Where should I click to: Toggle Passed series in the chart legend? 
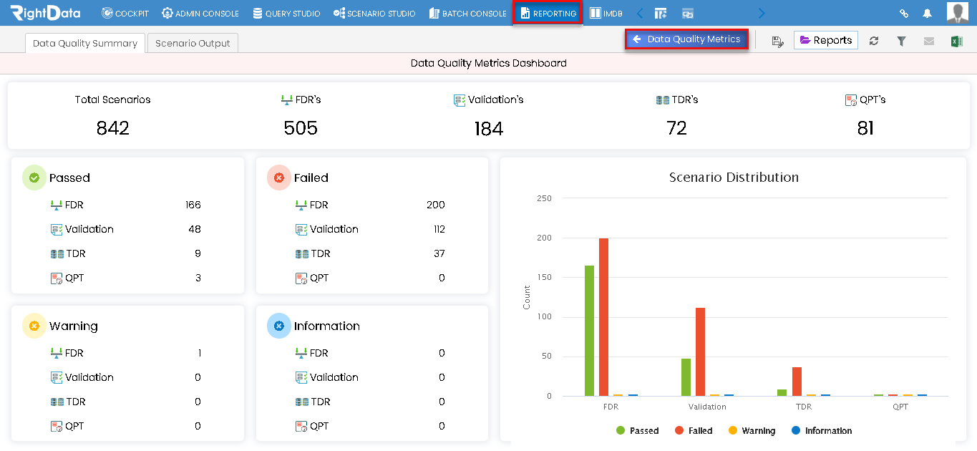636,430
